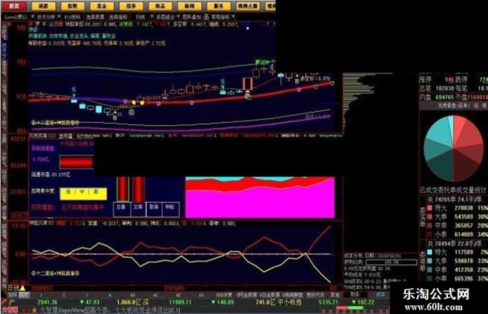Switch to indicator template tab 1
Screen dimensions: 488x314
click(41, 295)
